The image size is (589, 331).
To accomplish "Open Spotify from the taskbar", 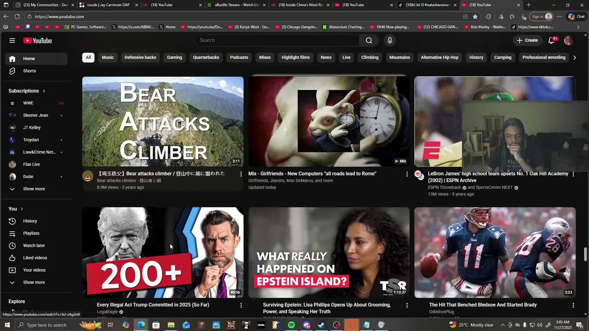I will 291,325.
